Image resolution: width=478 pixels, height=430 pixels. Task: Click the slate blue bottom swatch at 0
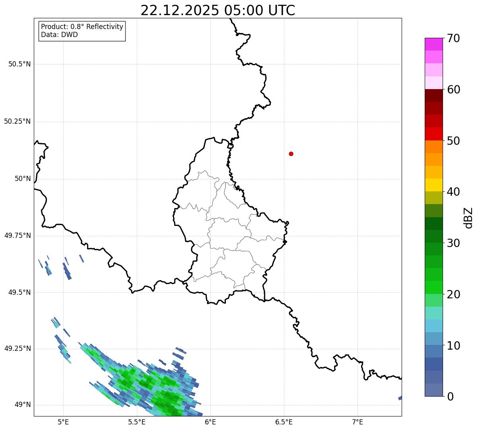coord(433,390)
